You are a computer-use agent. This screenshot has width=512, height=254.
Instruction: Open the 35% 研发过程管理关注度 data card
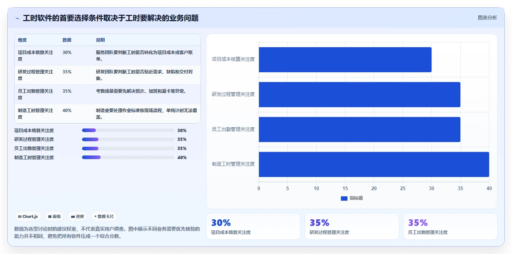pyautogui.click(x=352, y=226)
